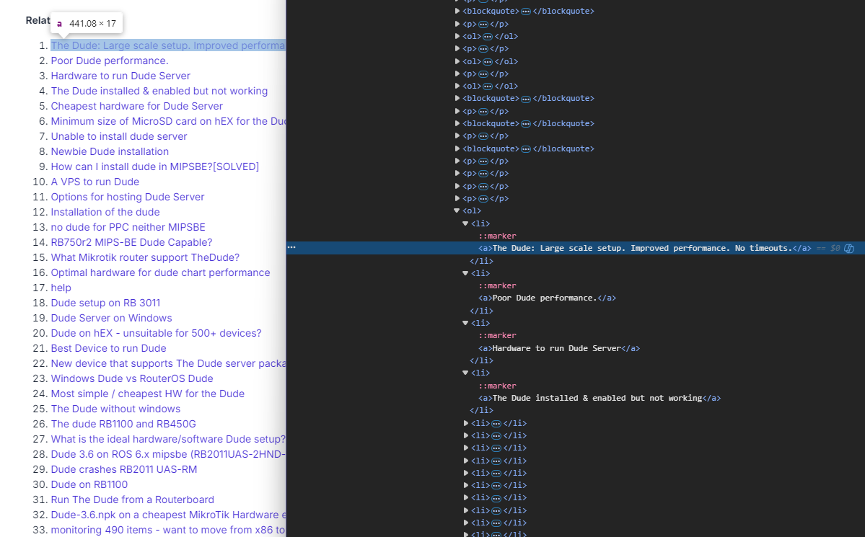The image size is (865, 537).
Task: Open 'The dude RB1100 and RB450G' link
Action: 123,425
